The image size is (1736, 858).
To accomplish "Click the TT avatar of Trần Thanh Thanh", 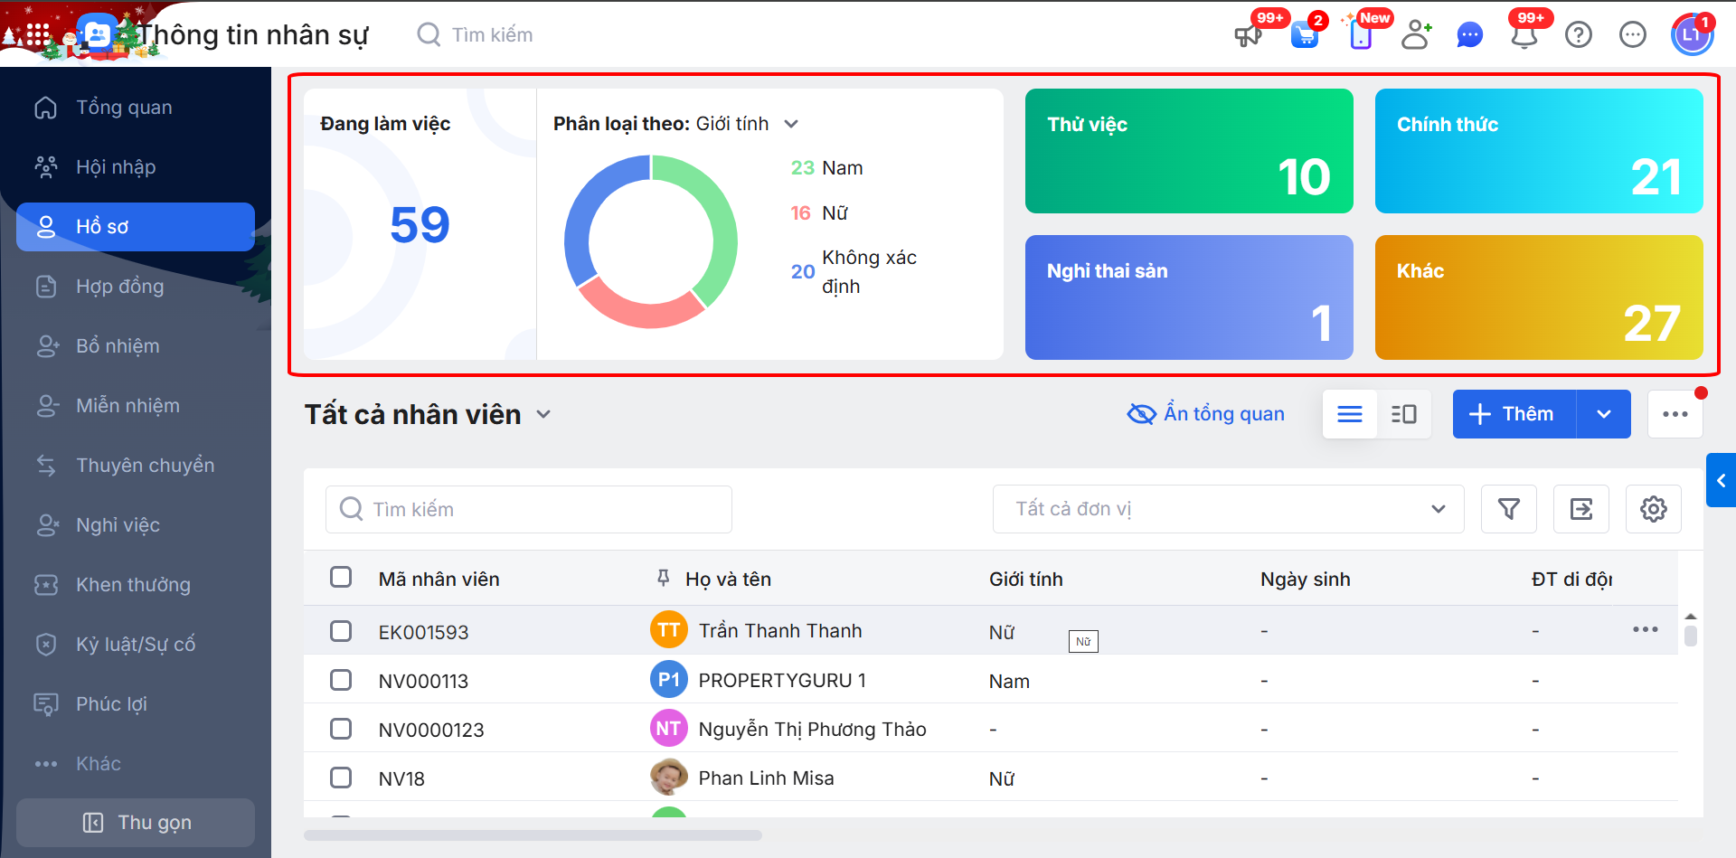I will pos(669,630).
